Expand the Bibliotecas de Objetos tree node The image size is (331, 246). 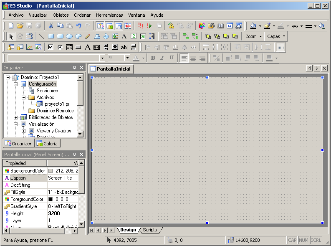[16, 117]
